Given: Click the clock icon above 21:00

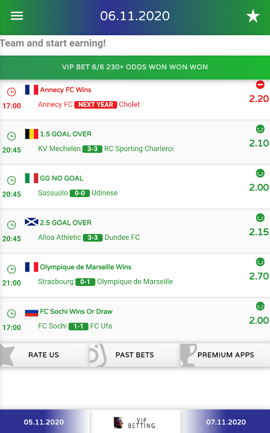Looking at the screenshot, I should tap(11, 269).
